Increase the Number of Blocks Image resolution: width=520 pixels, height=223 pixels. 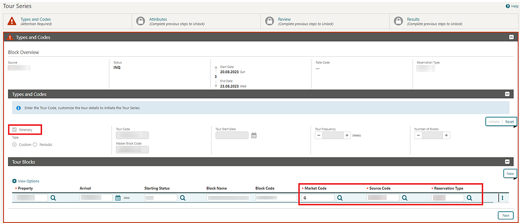pos(446,136)
